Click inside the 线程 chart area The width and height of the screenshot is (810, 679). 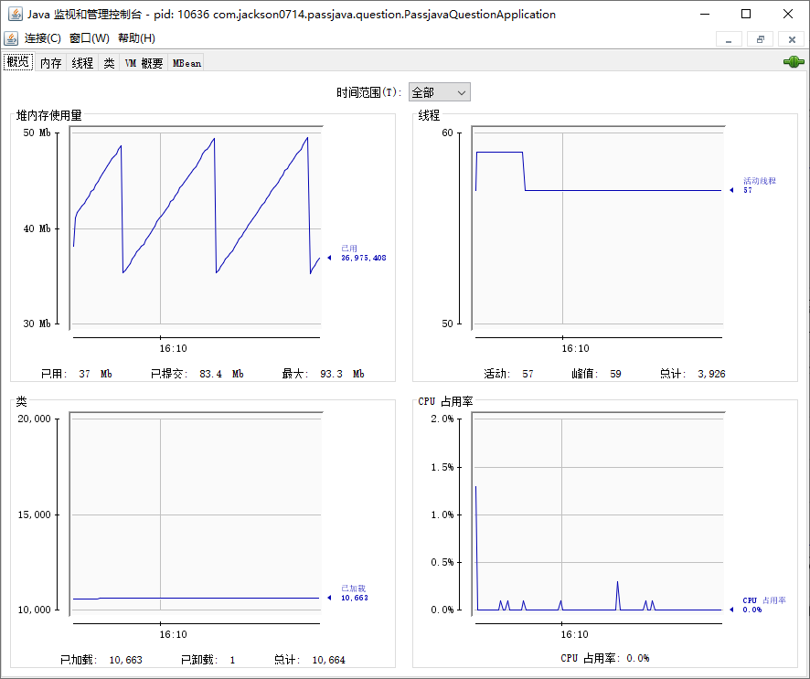point(598,228)
